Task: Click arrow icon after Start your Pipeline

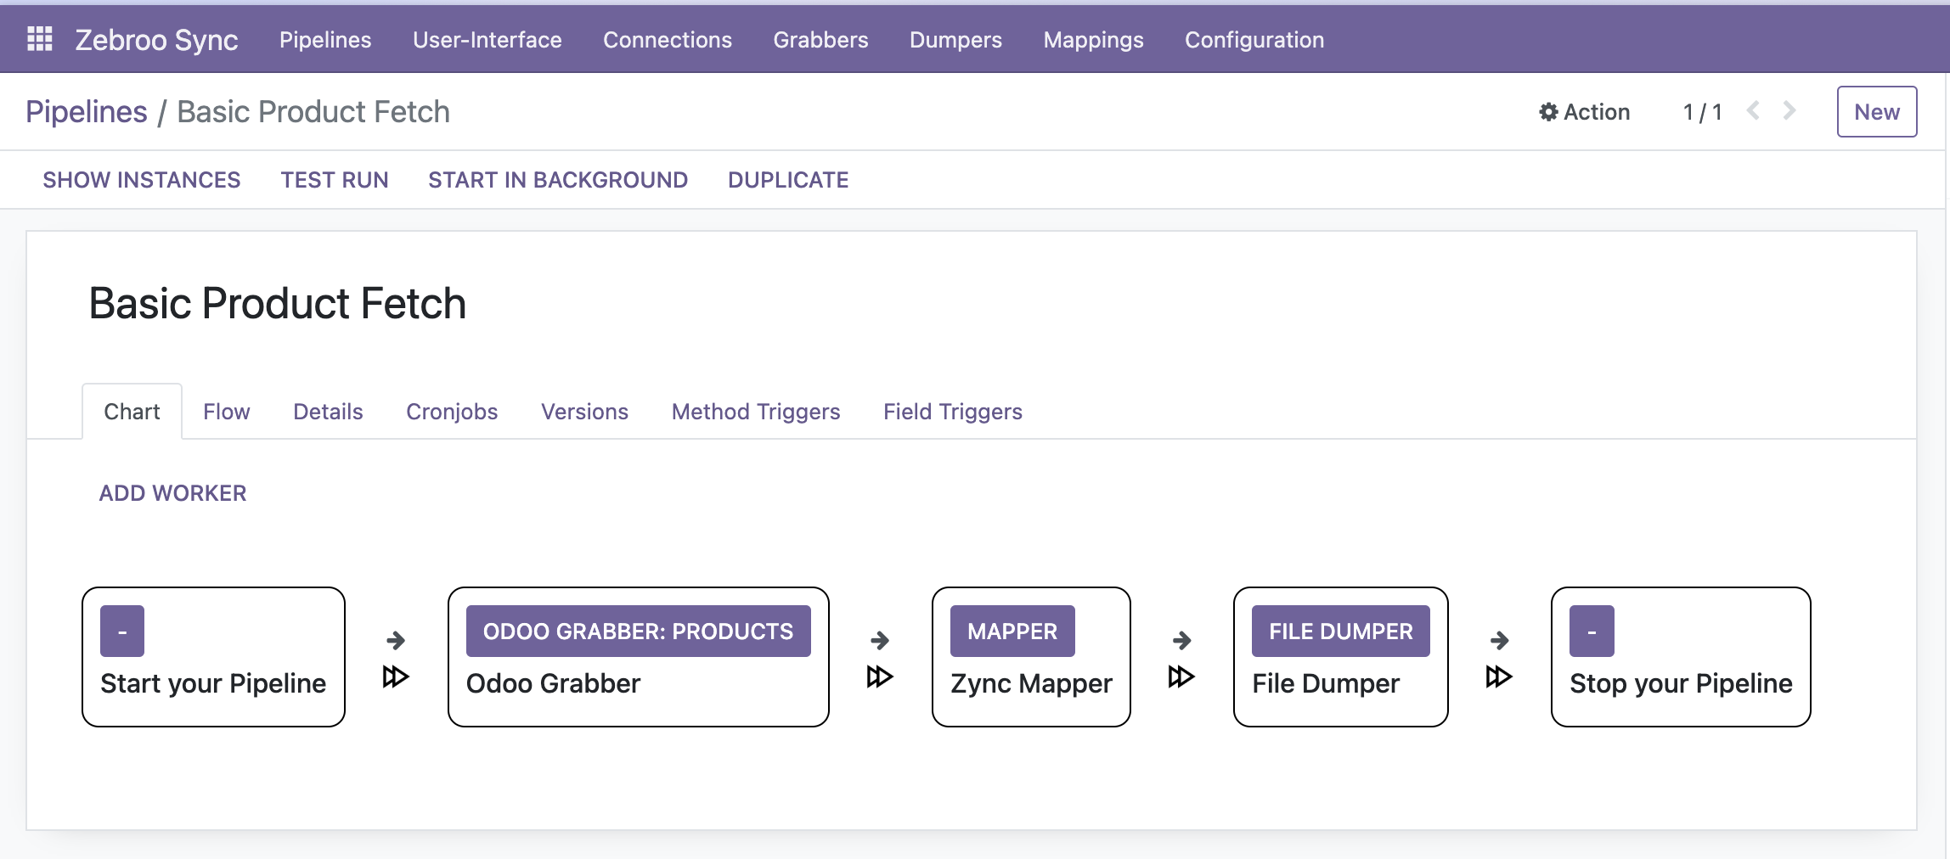Action: 396,640
